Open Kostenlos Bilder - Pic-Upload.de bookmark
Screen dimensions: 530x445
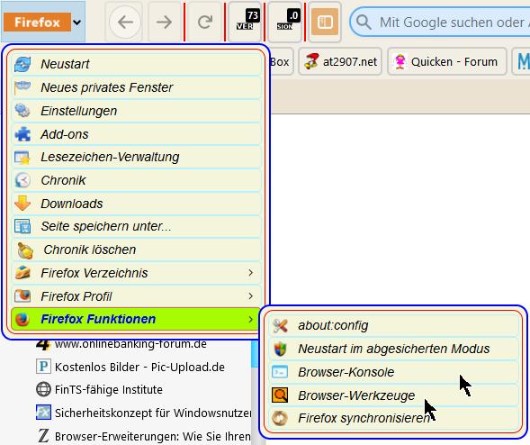point(139,368)
